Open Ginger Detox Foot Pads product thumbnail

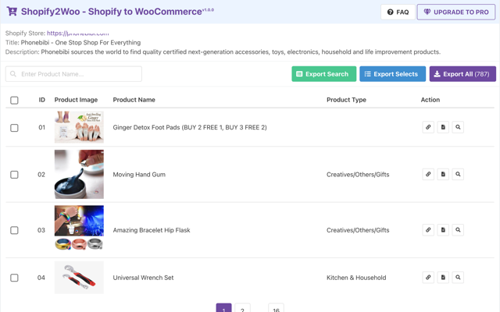coord(79,127)
